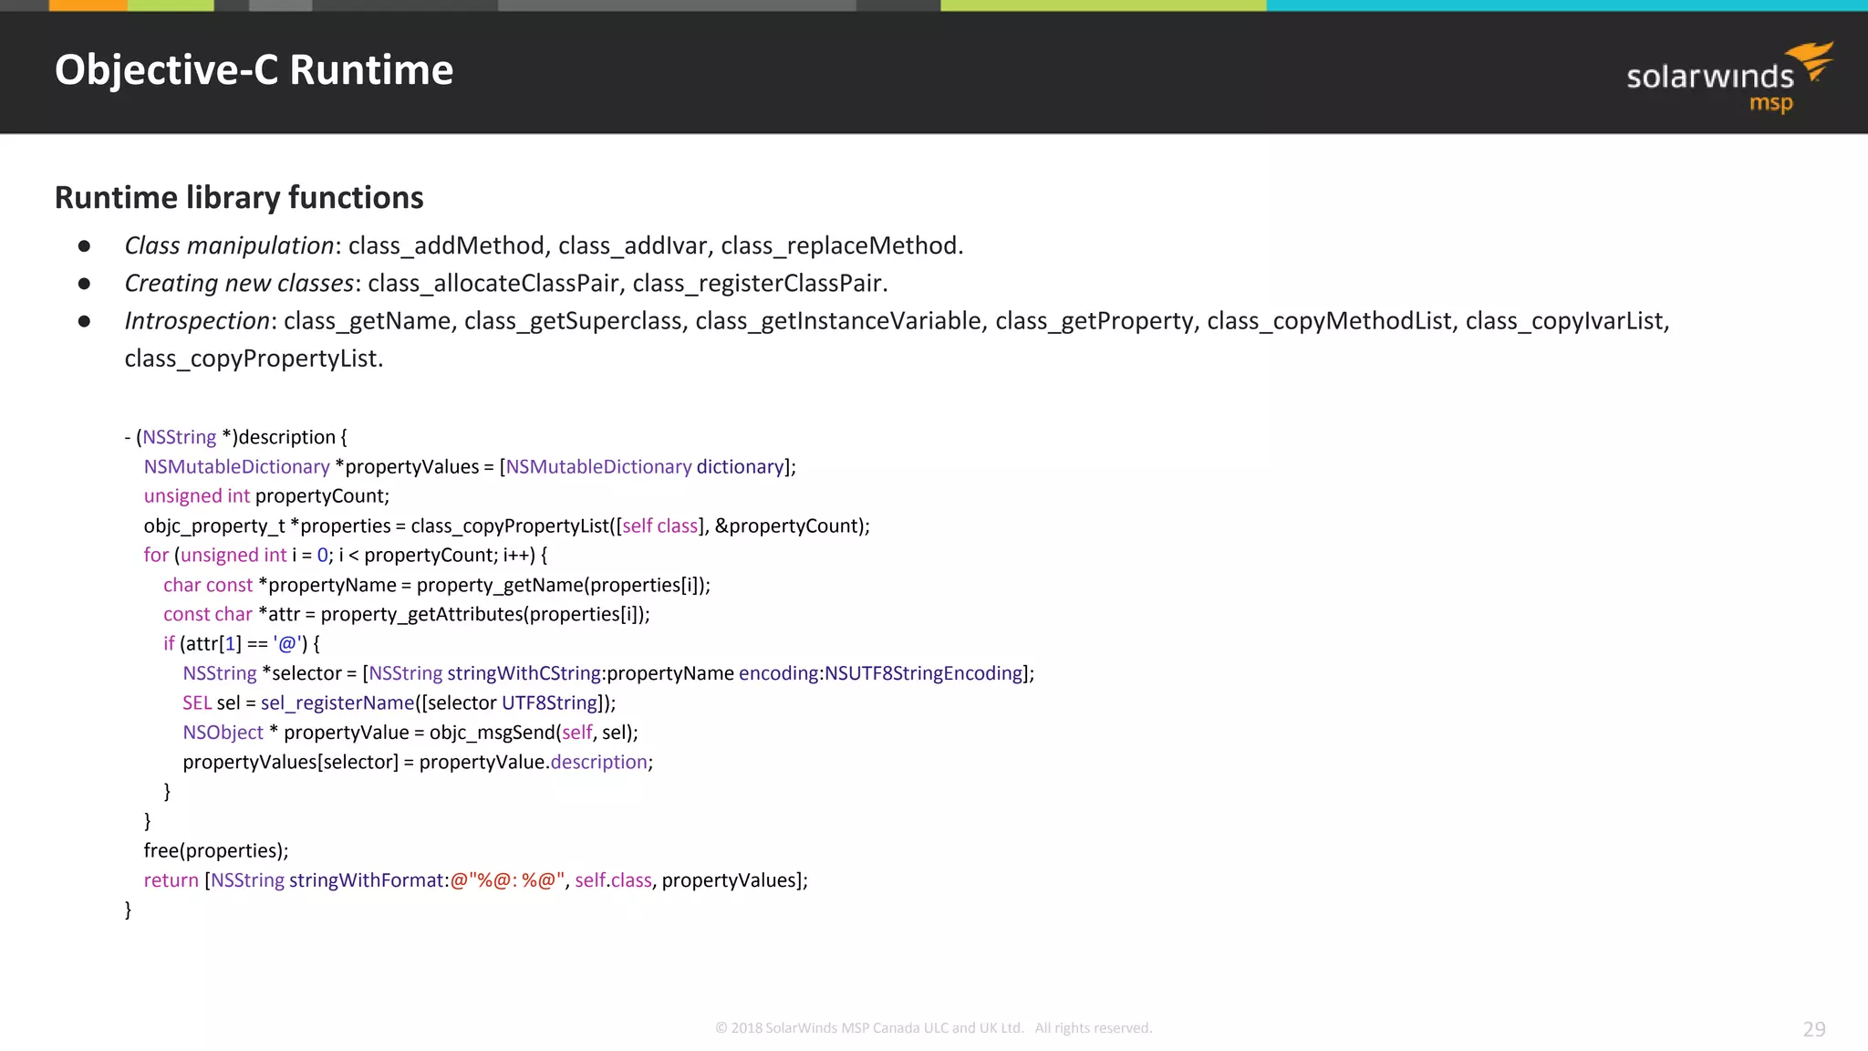This screenshot has height=1051, width=1868.
Task: Click the first bullet point marker
Action: click(84, 246)
